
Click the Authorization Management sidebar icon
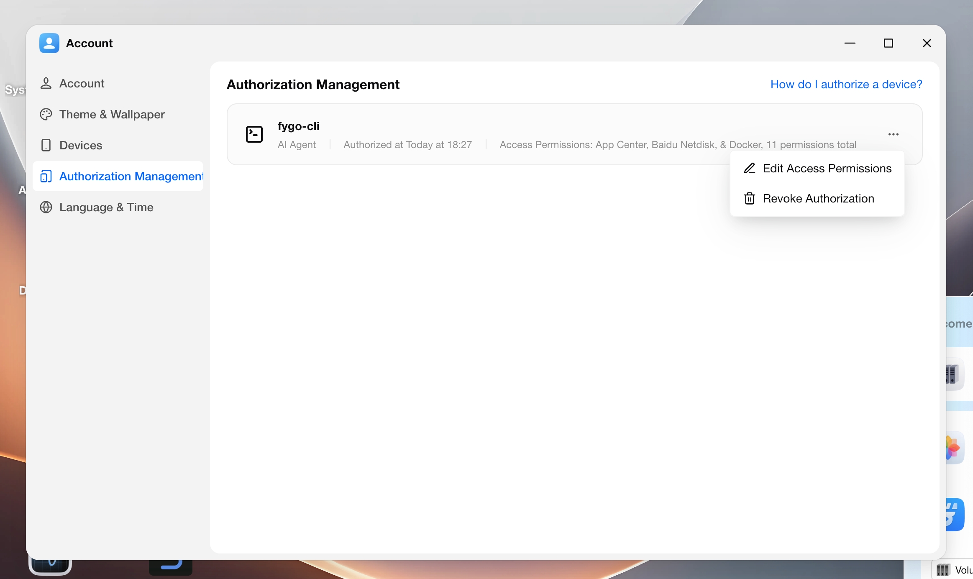(x=46, y=176)
